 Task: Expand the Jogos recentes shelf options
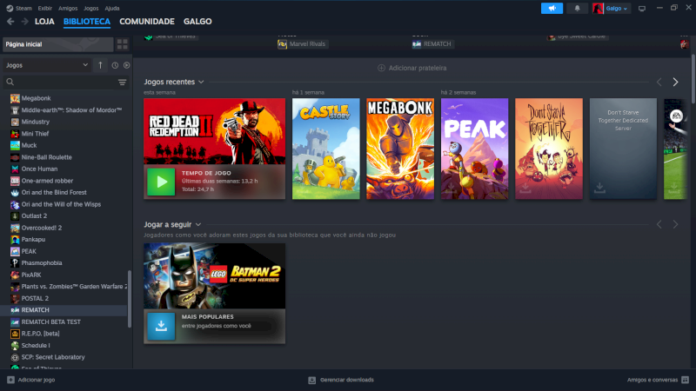tap(201, 82)
